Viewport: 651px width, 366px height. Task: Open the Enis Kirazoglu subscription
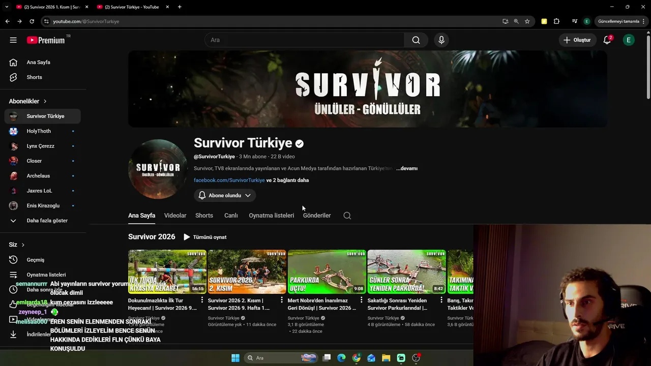[42, 205]
